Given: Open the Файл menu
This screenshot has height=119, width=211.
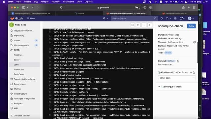Looking at the screenshot, I should pos(19,2).
